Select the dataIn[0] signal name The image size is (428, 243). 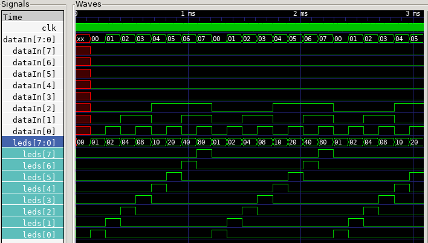tap(34, 131)
